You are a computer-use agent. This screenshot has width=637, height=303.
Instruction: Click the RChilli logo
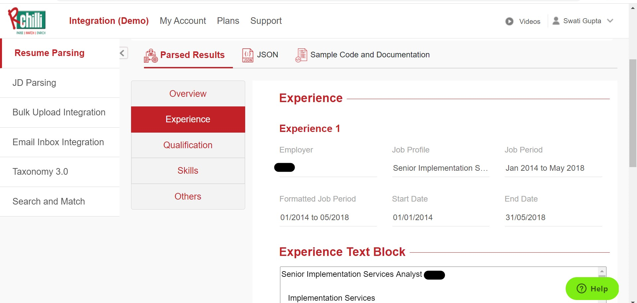(27, 21)
